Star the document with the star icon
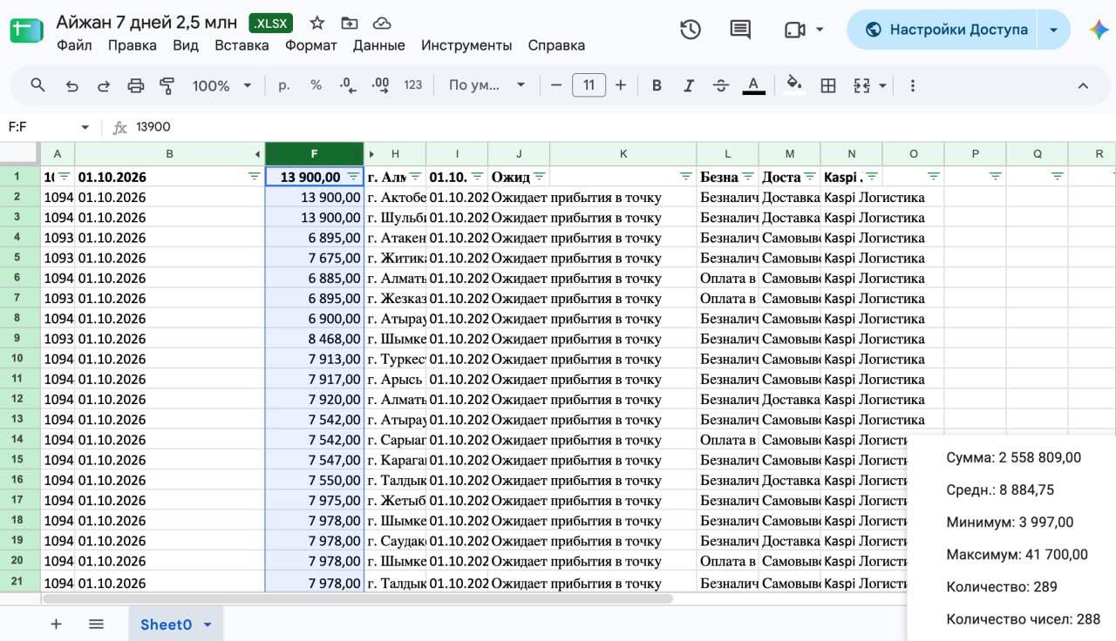1116x641 pixels. click(x=317, y=24)
